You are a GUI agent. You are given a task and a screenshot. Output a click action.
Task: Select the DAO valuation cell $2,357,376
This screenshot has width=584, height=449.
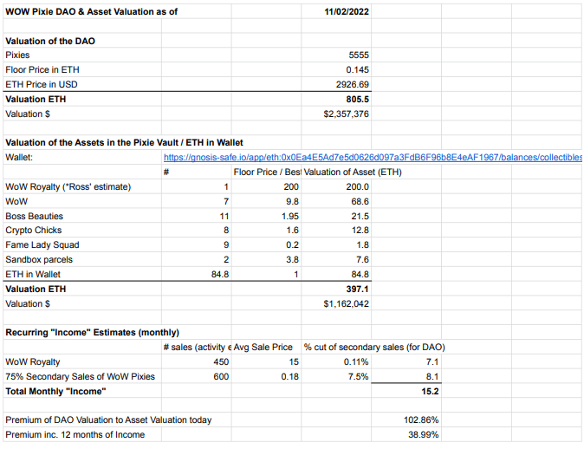pyautogui.click(x=346, y=114)
